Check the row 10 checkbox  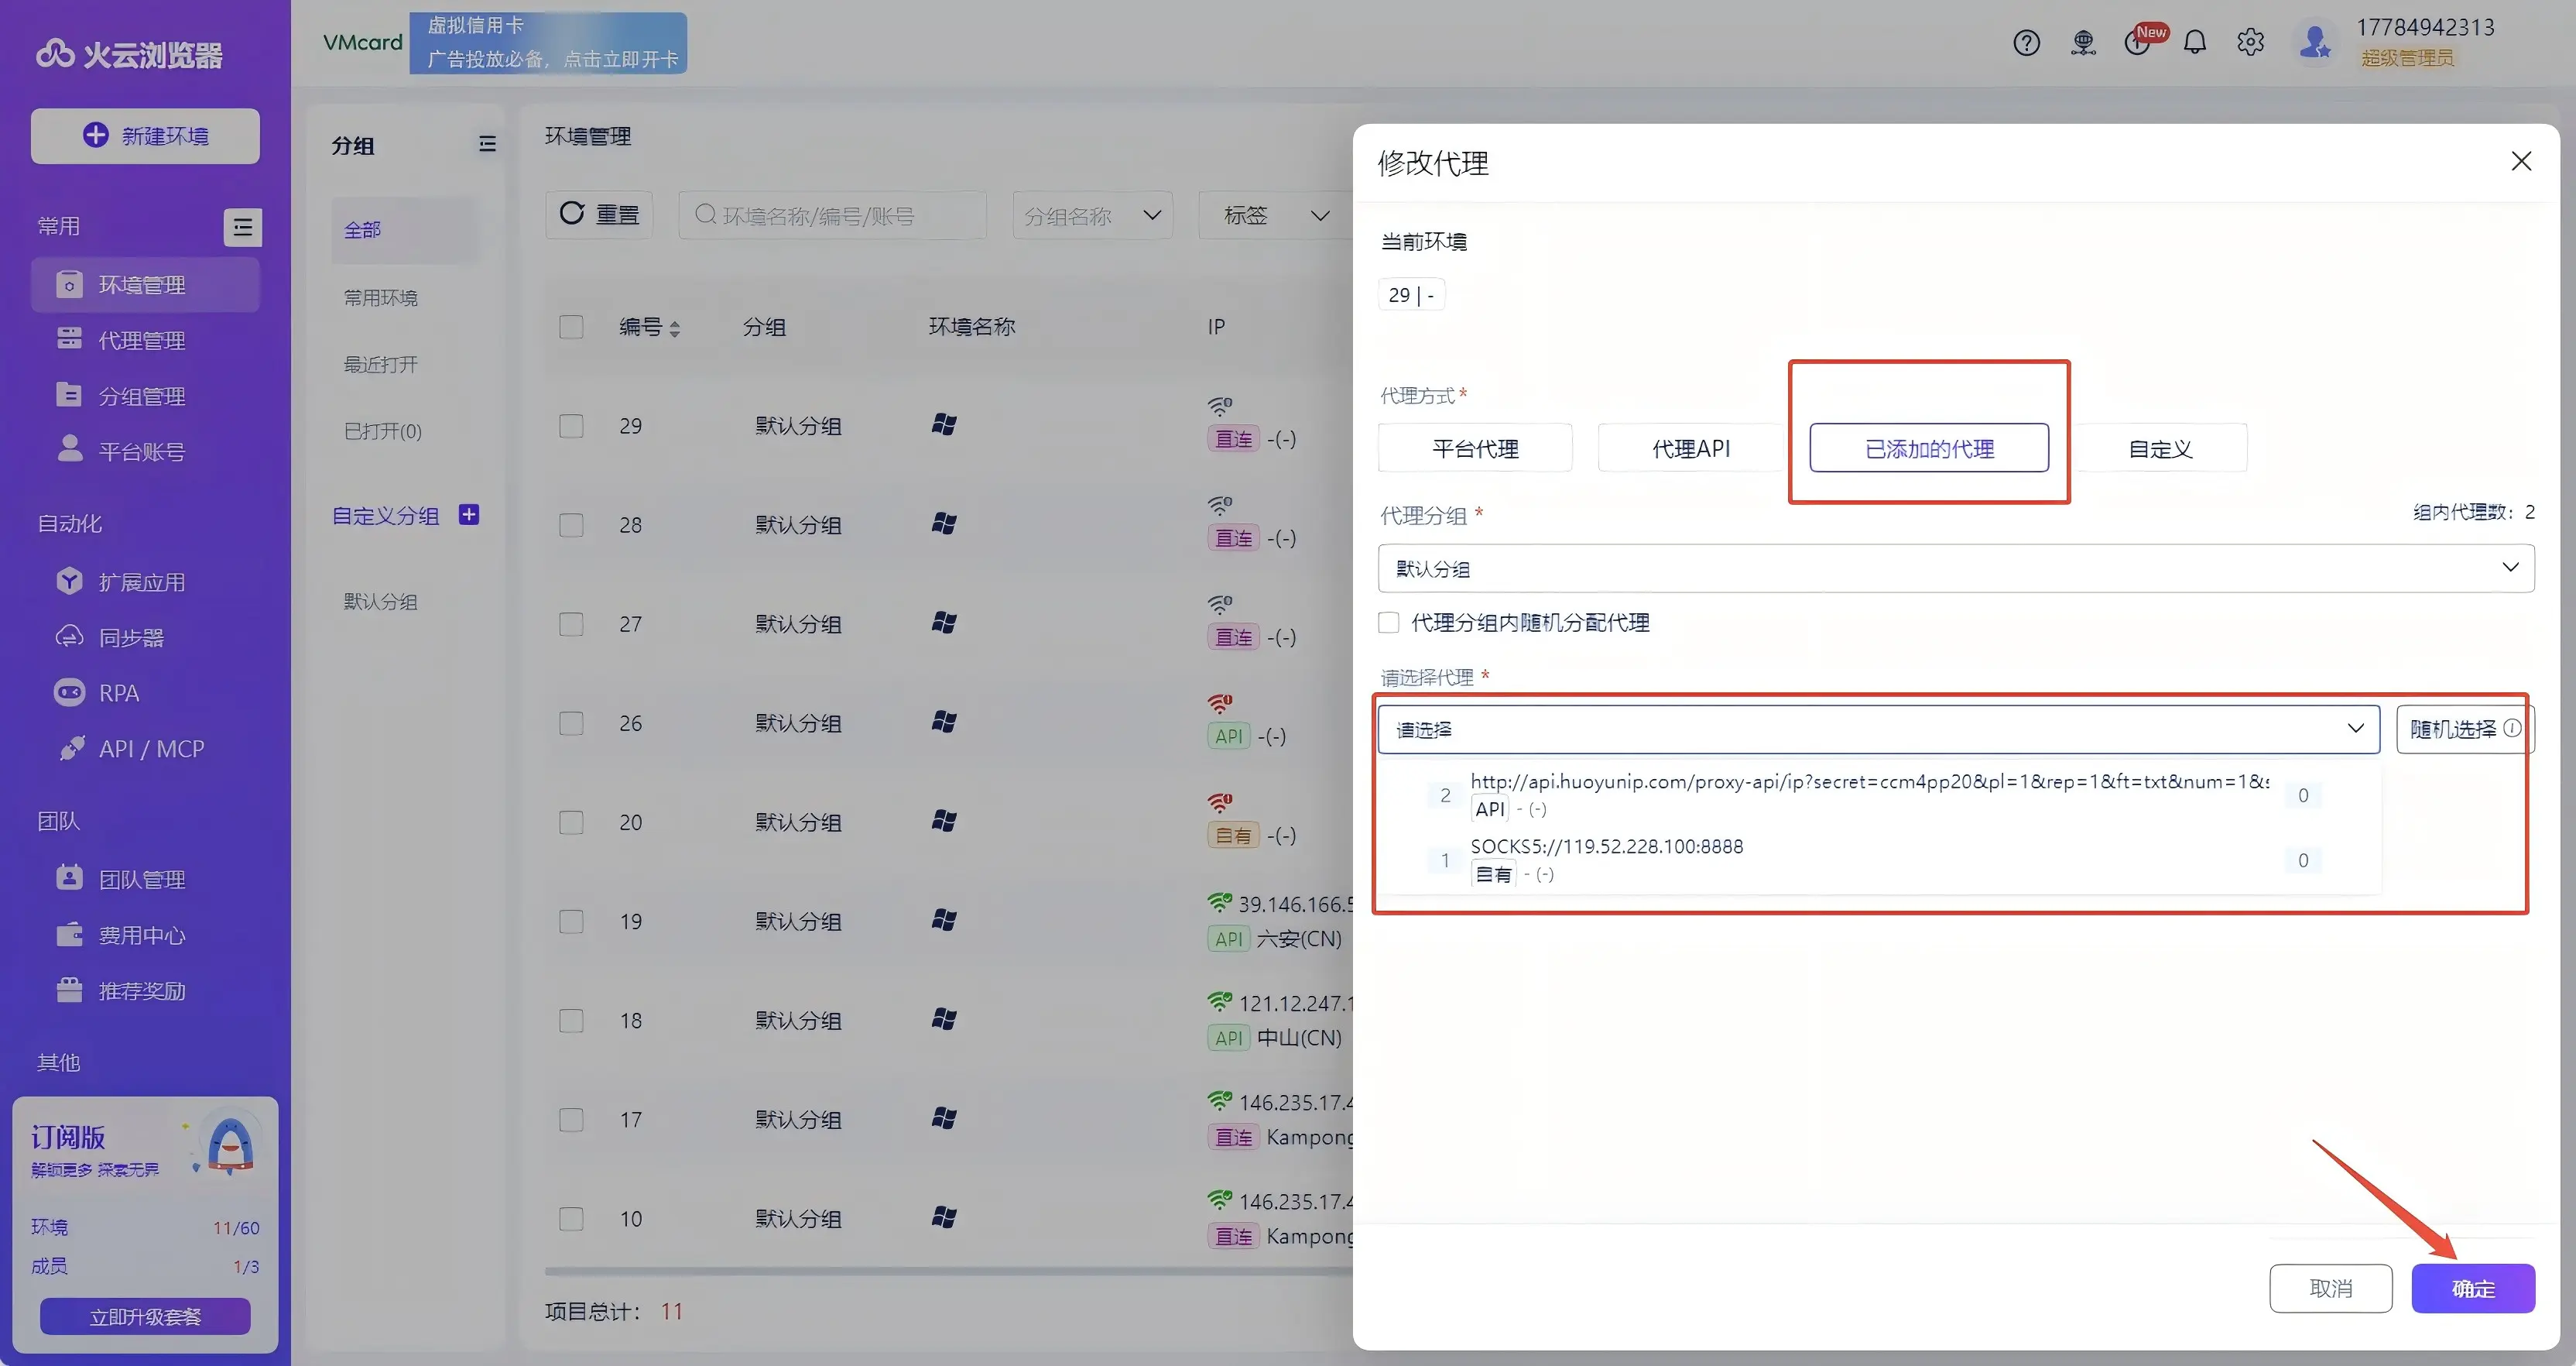point(571,1219)
